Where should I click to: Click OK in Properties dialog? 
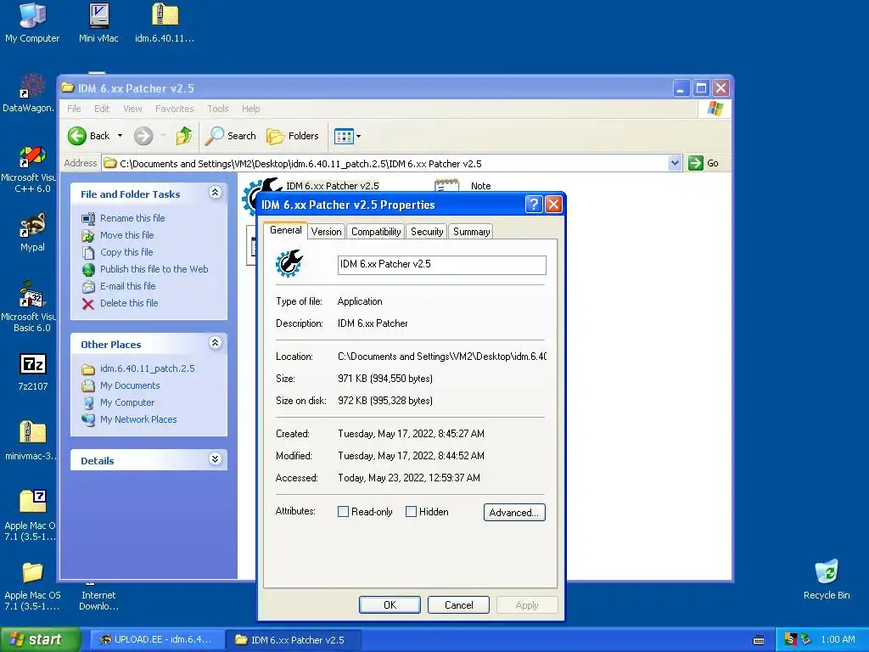390,604
